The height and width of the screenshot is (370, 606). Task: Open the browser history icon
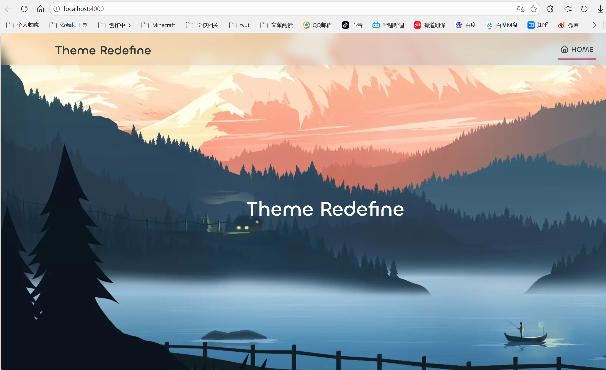click(584, 9)
